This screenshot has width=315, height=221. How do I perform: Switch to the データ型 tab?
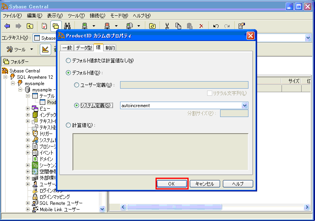(x=83, y=48)
